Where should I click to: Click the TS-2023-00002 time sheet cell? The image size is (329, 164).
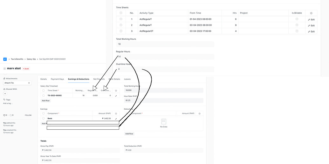59,95
